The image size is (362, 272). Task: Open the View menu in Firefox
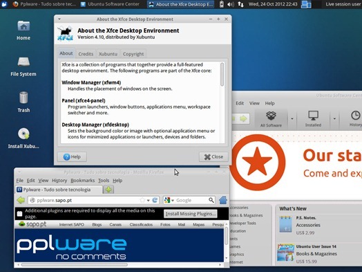[43, 181]
